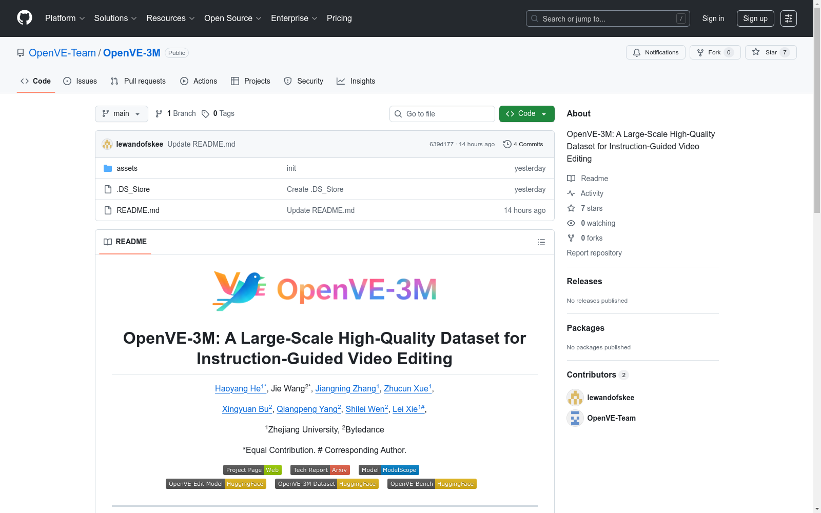821x513 pixels.
Task: View the 4 Commits history
Action: 523,144
